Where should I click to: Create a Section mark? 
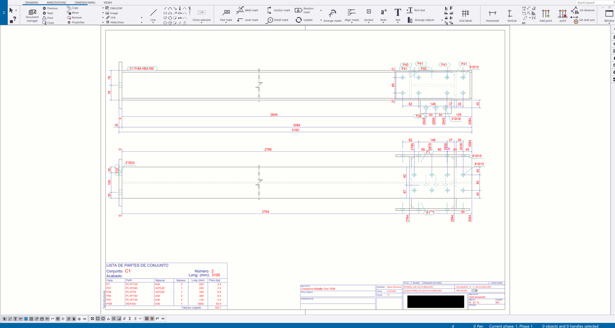point(278,10)
